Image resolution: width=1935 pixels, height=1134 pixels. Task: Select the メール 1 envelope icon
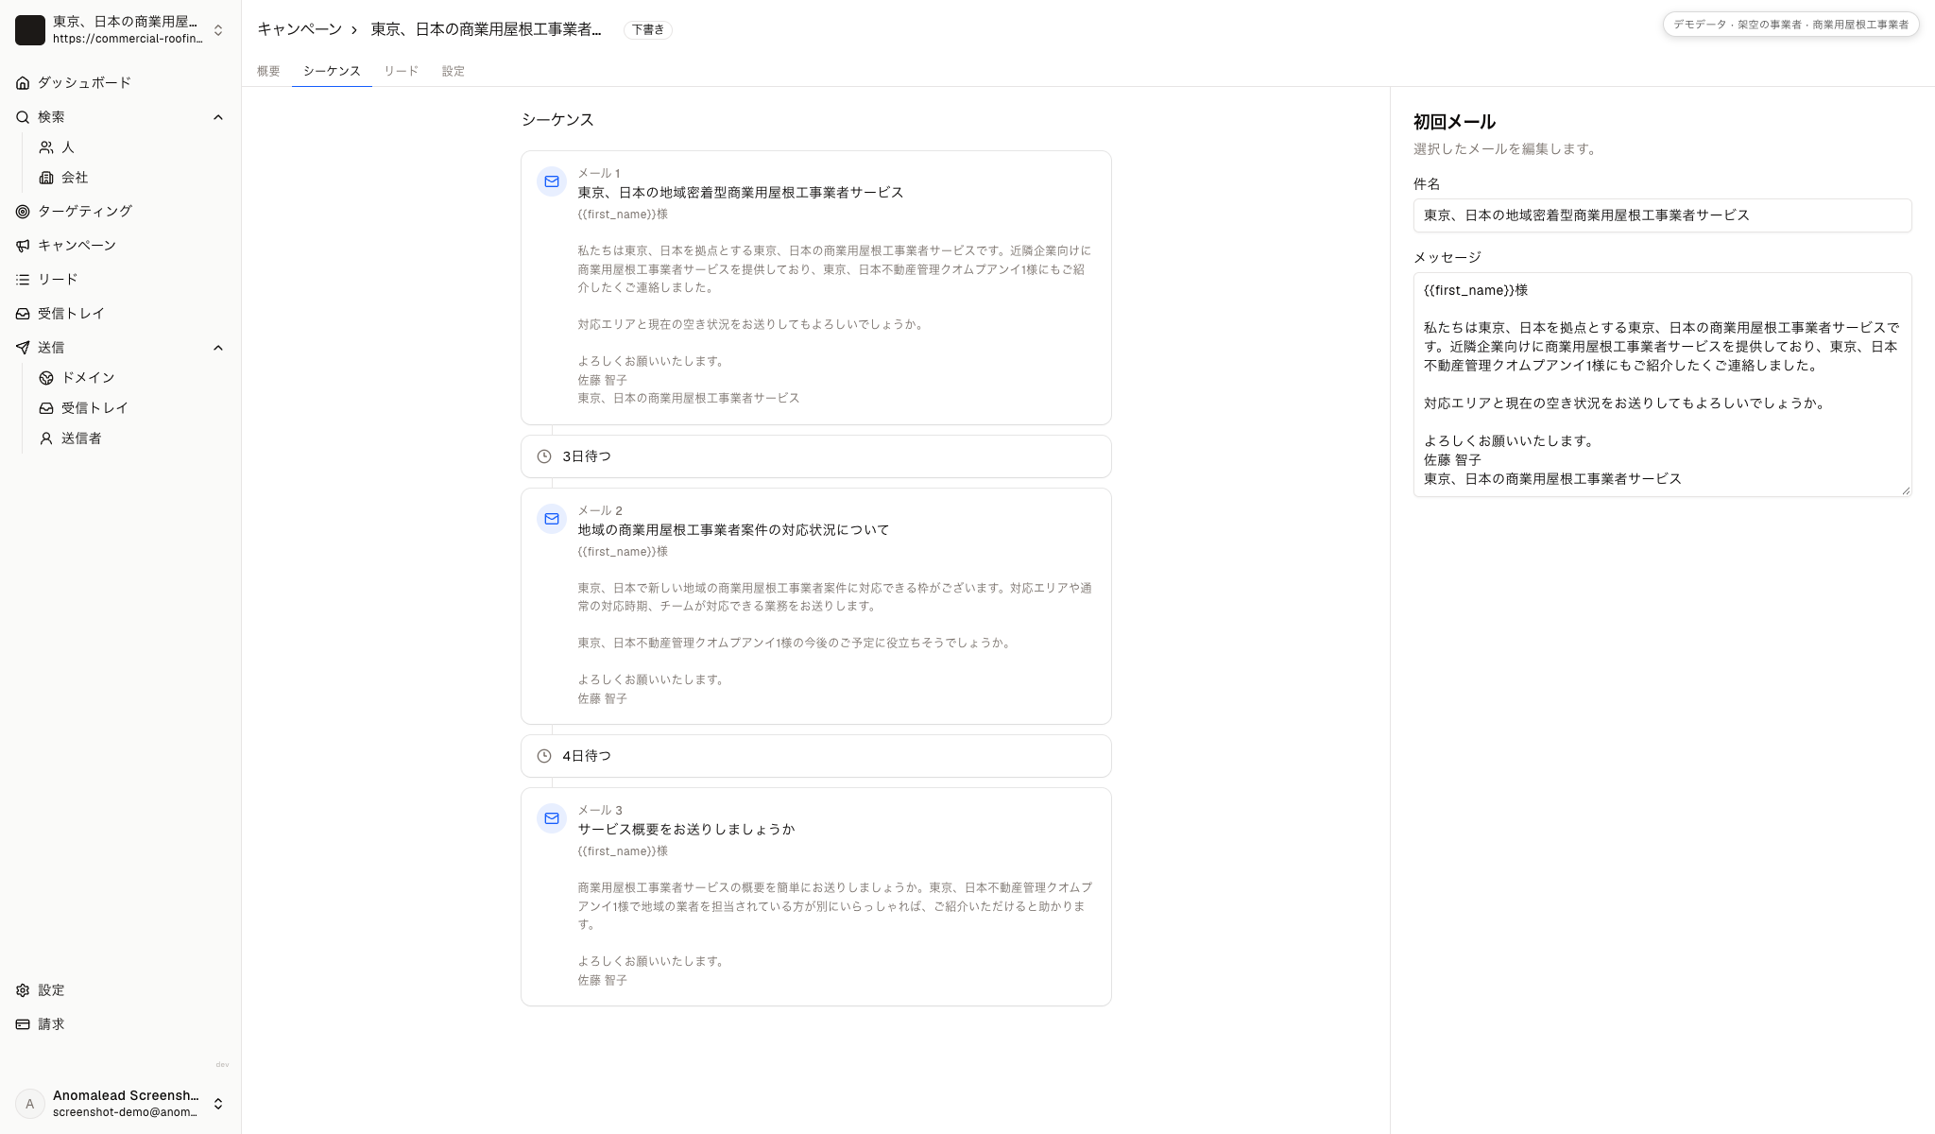552,181
